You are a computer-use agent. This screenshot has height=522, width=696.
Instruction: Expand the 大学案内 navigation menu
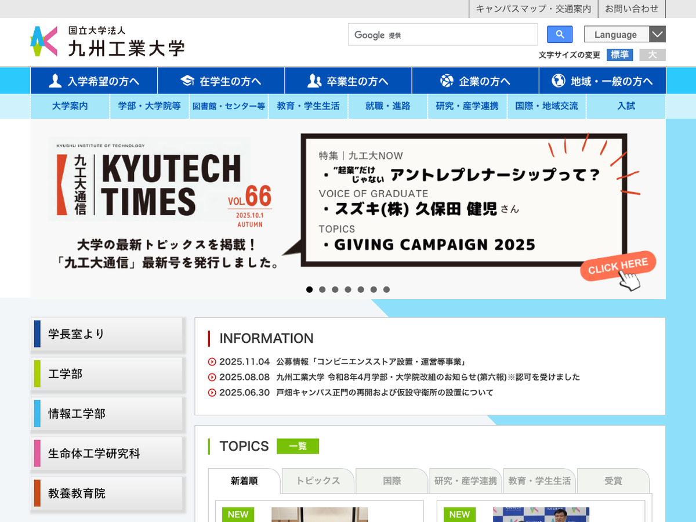tap(70, 106)
